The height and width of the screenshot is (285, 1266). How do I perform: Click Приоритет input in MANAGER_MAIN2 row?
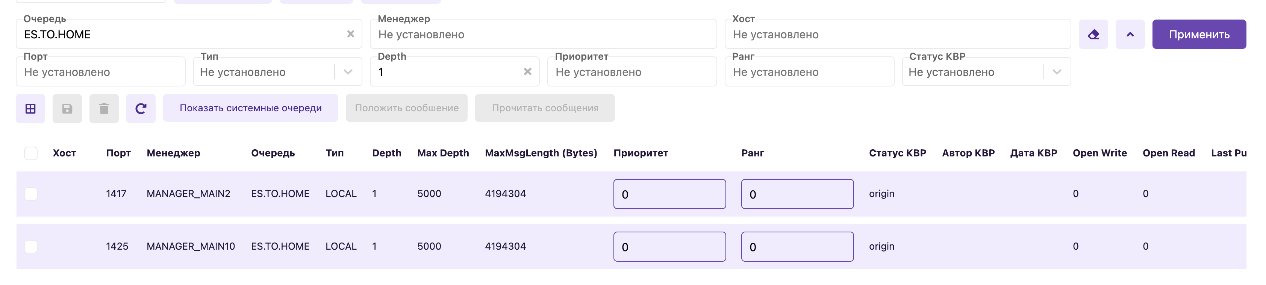(669, 194)
